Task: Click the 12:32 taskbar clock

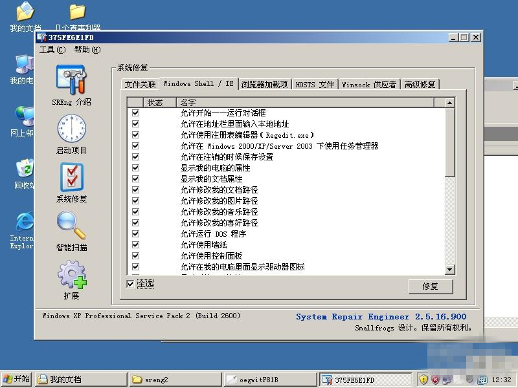Action: click(501, 380)
